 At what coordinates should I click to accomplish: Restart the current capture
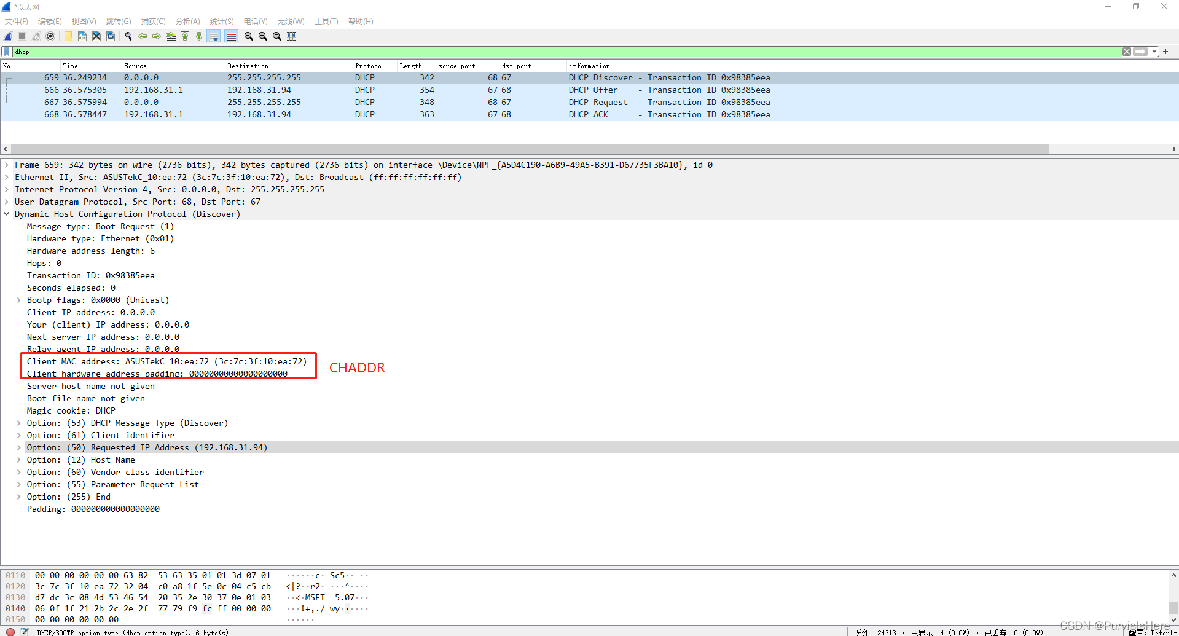tap(37, 37)
